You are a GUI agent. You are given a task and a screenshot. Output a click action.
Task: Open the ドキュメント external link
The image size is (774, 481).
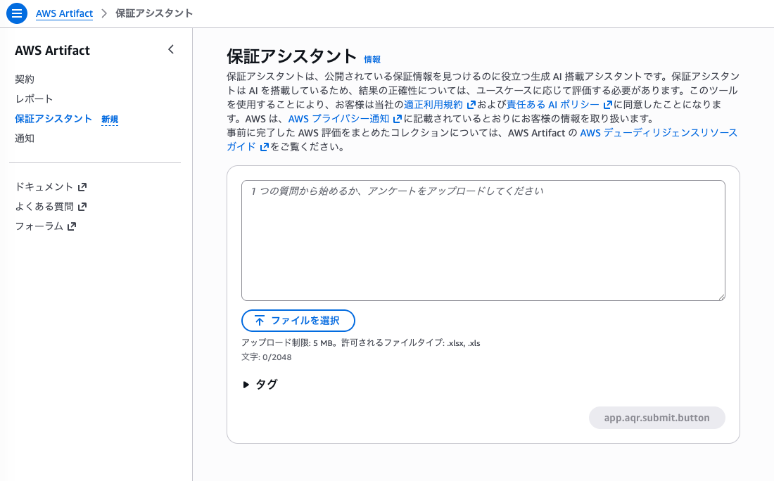51,186
